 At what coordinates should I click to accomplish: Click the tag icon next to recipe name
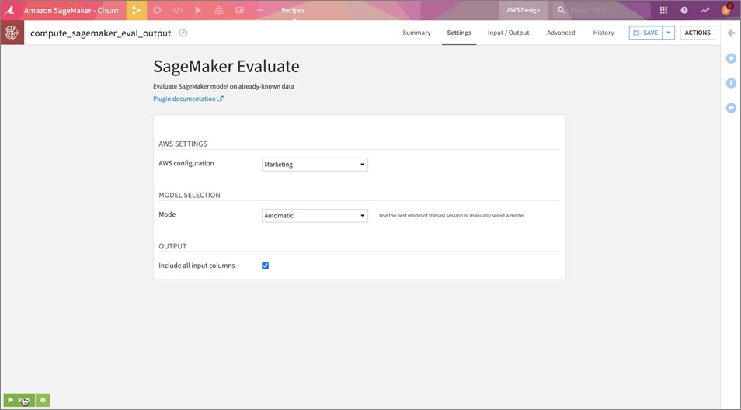tap(183, 33)
